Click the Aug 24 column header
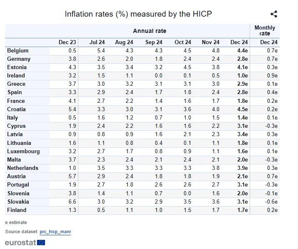Image resolution: width=298 pixels, height=249 pixels. coord(124,42)
